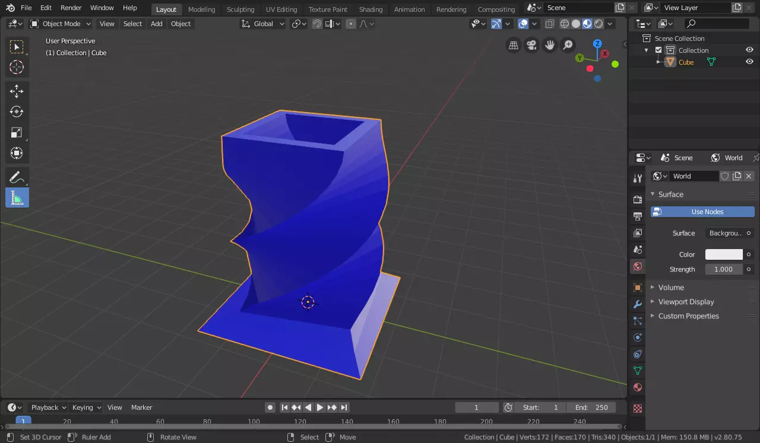Open the Render menu
Image resolution: width=760 pixels, height=443 pixels.
coord(71,8)
